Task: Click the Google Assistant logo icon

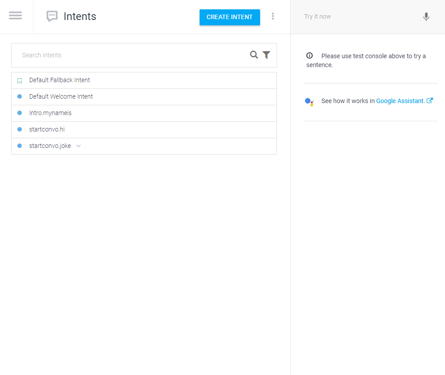Action: 309,101
